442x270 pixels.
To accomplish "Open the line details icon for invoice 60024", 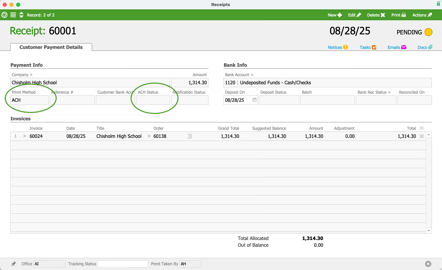I will 190,136.
